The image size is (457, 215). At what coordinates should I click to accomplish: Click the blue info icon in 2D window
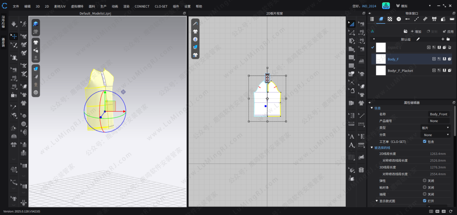click(195, 39)
